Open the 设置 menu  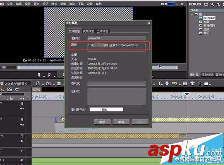point(90,4)
